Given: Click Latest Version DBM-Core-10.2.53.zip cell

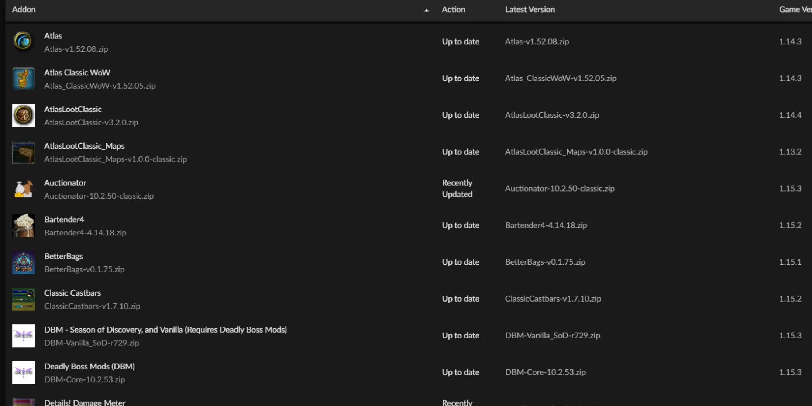Looking at the screenshot, I should tap(546, 372).
